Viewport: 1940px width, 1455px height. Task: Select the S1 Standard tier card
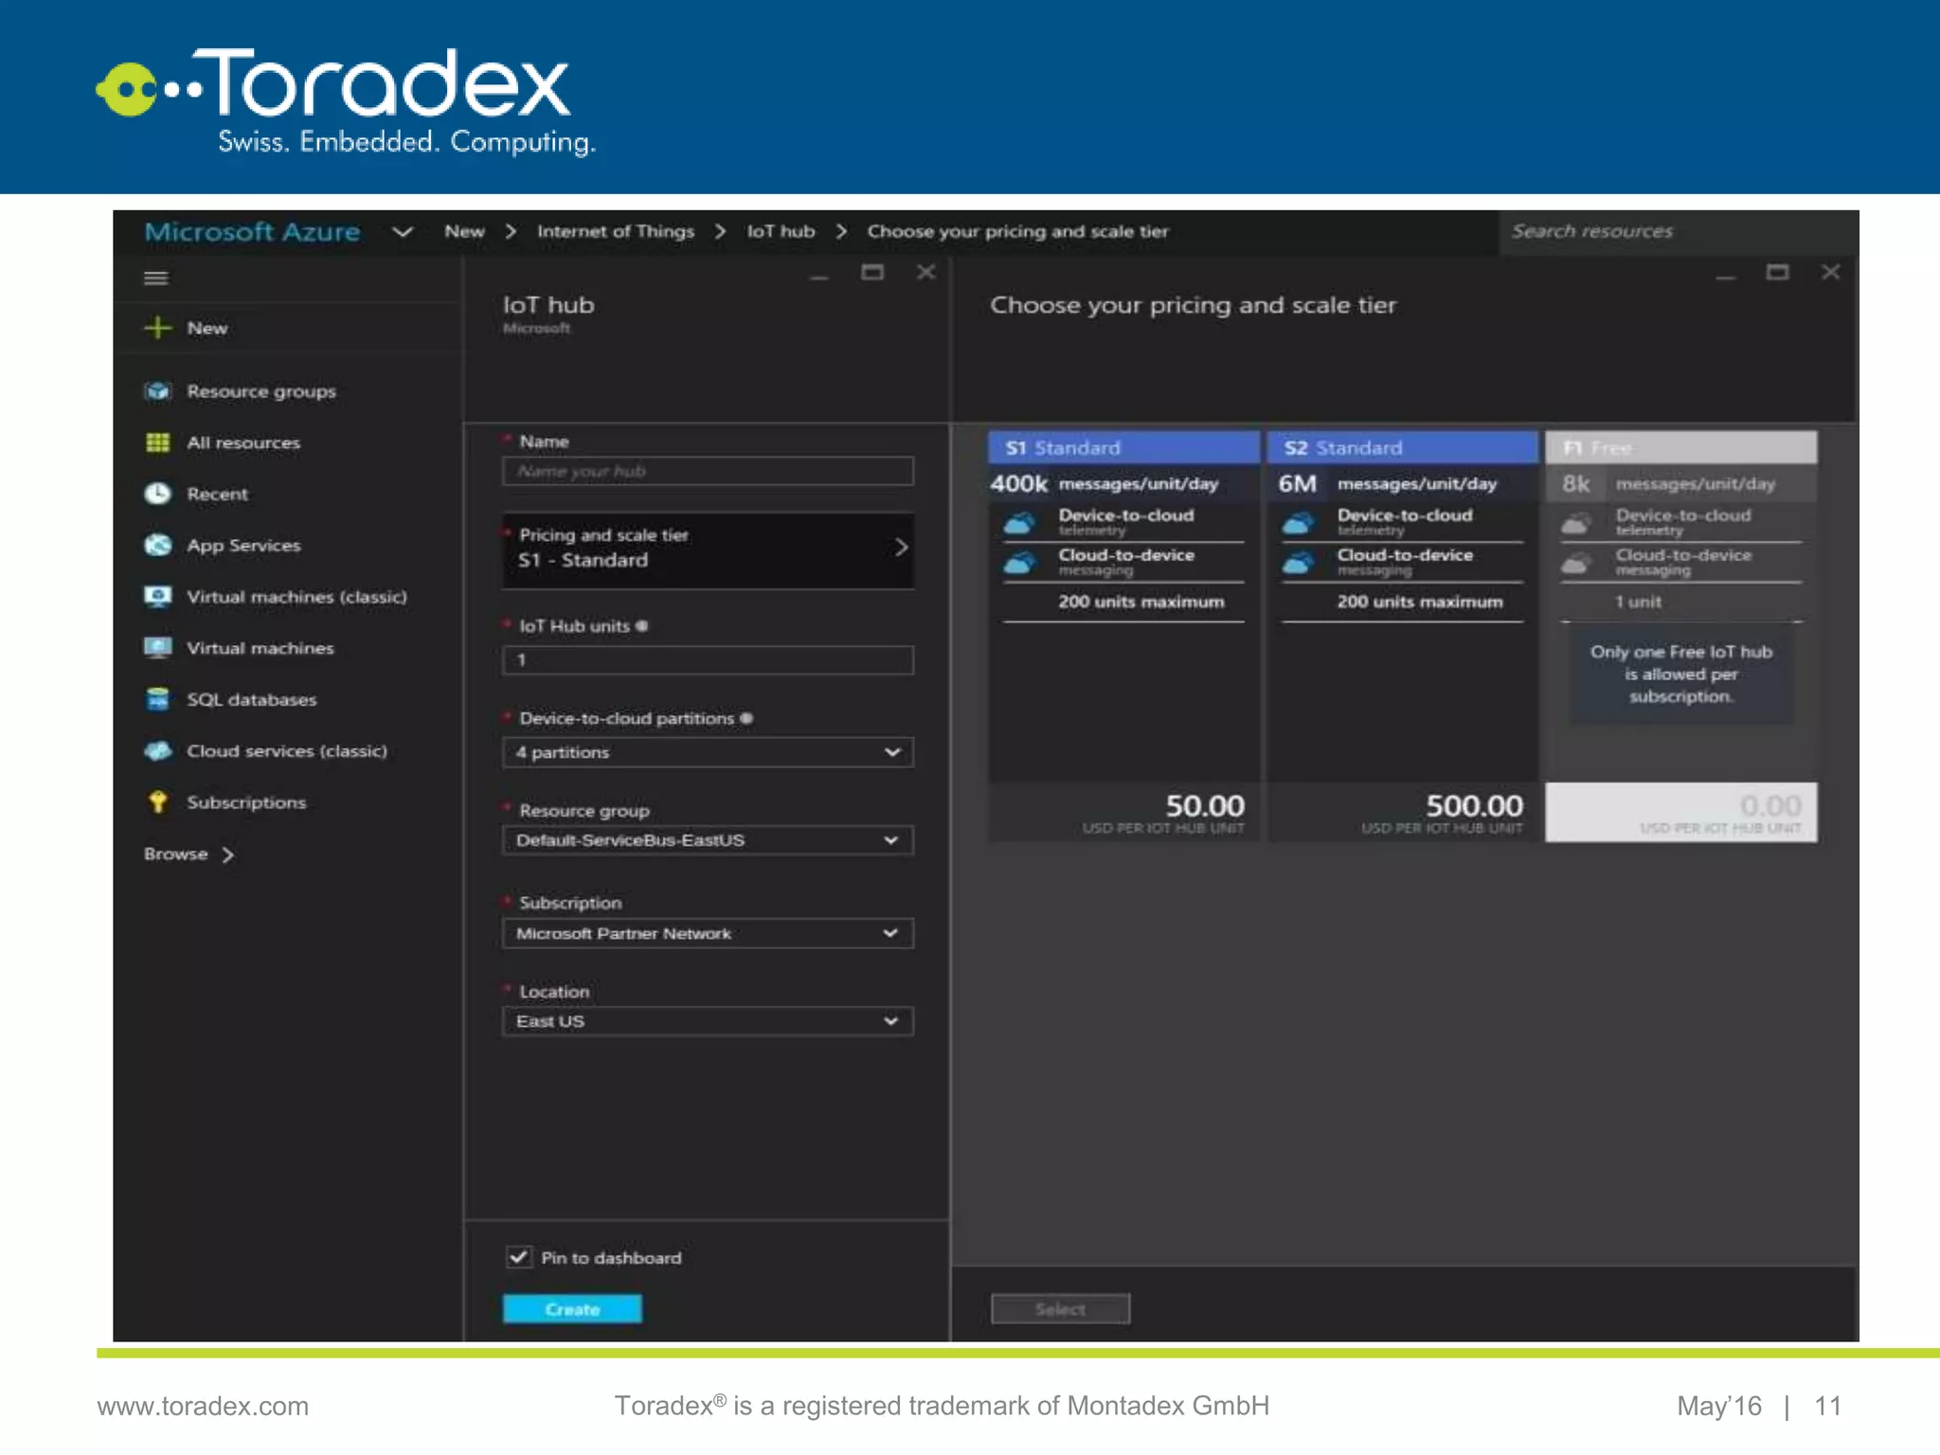click(1123, 636)
